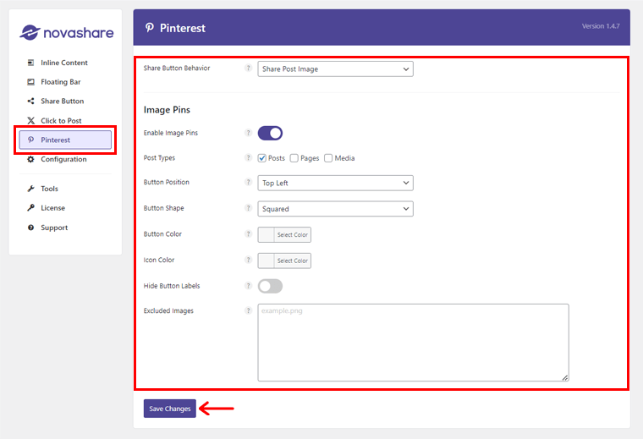
Task: Go to Floating Bar settings
Action: click(x=65, y=81)
